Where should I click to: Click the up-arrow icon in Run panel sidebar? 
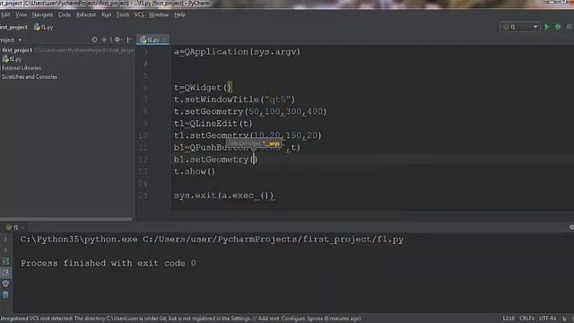5,240
